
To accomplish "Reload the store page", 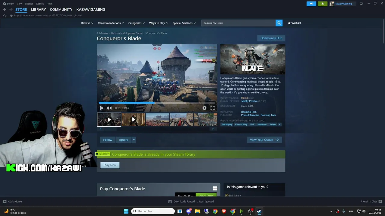I will 5,15.
